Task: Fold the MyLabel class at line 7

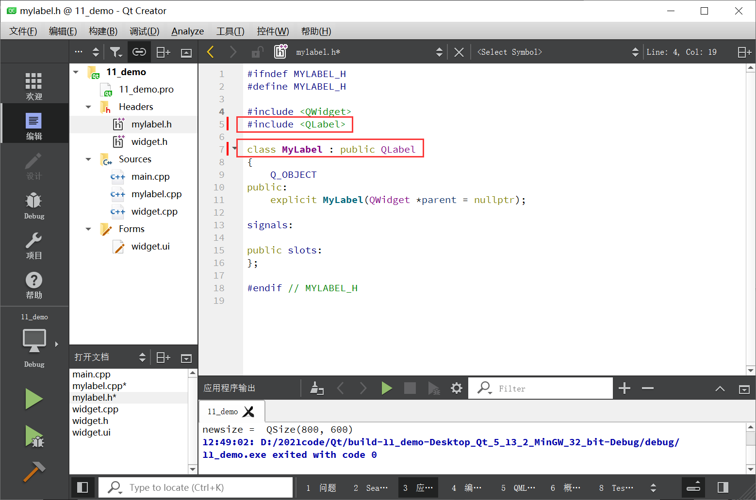Action: point(235,149)
